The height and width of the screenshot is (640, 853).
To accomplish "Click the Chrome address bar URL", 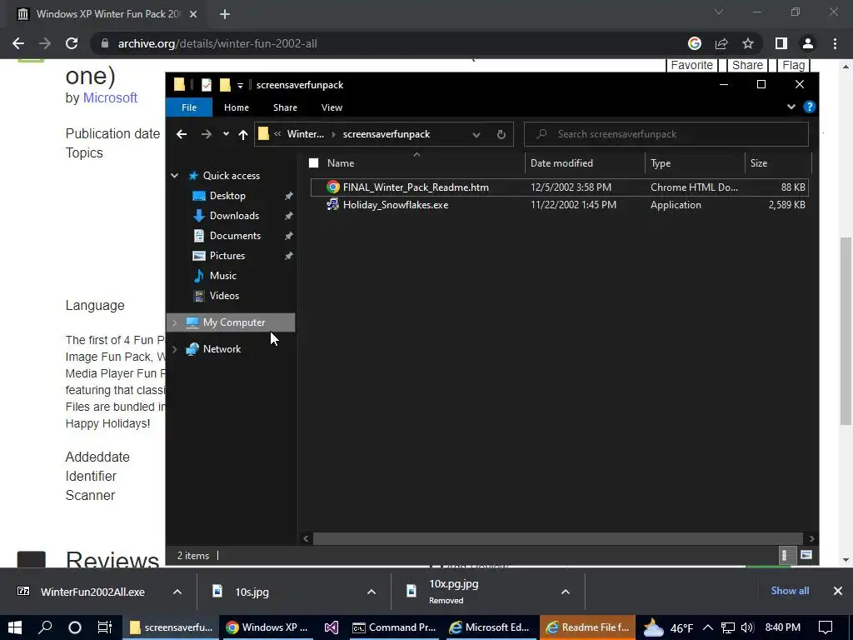I will pyautogui.click(x=217, y=43).
